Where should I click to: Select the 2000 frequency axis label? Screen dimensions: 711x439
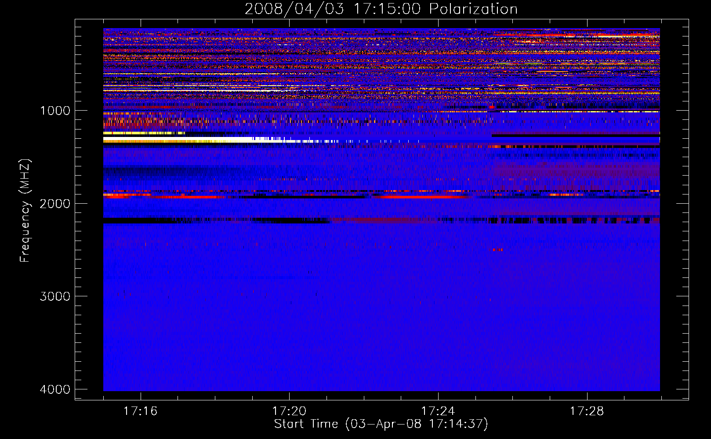click(x=55, y=204)
